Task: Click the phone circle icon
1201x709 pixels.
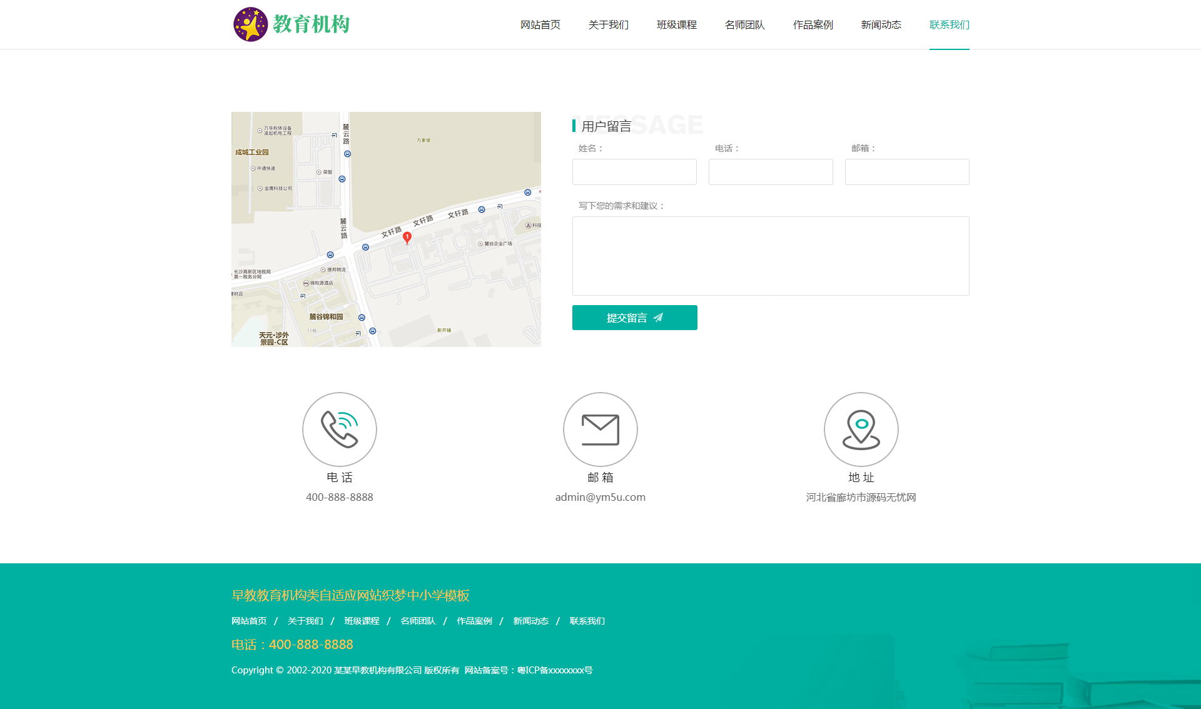Action: [x=340, y=430]
